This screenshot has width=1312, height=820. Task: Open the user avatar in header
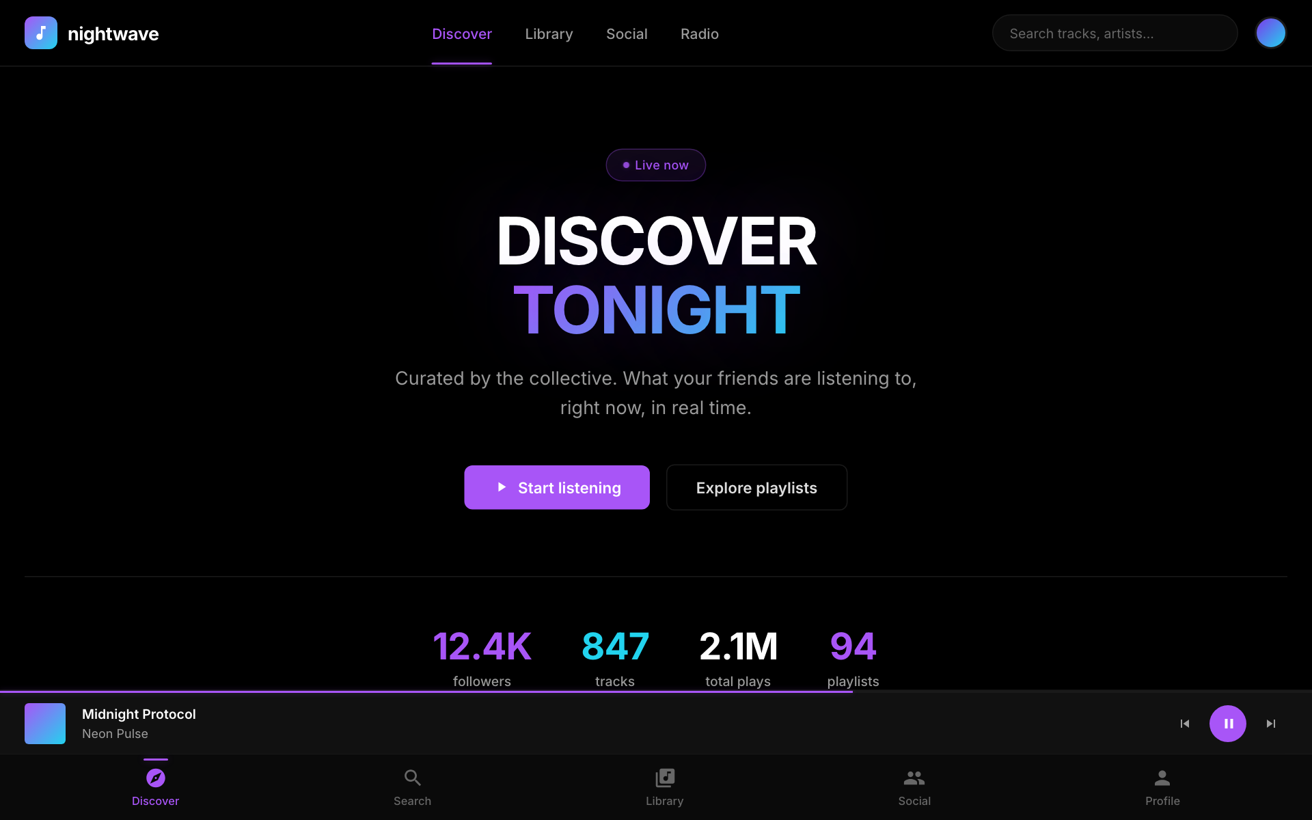coord(1270,33)
